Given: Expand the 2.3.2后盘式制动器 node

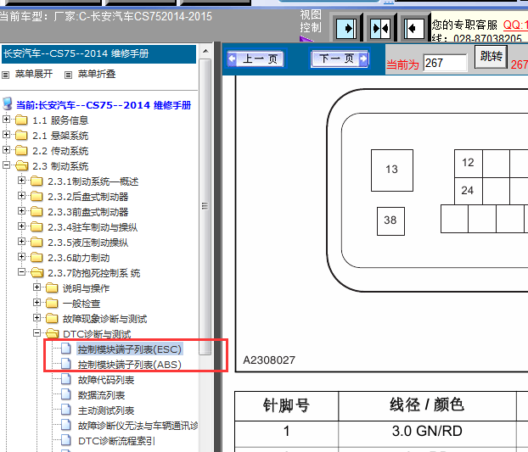Looking at the screenshot, I should tap(21, 195).
